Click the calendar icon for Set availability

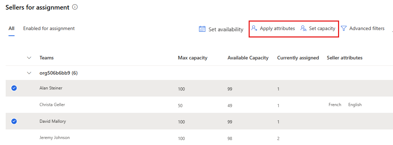tap(202, 29)
